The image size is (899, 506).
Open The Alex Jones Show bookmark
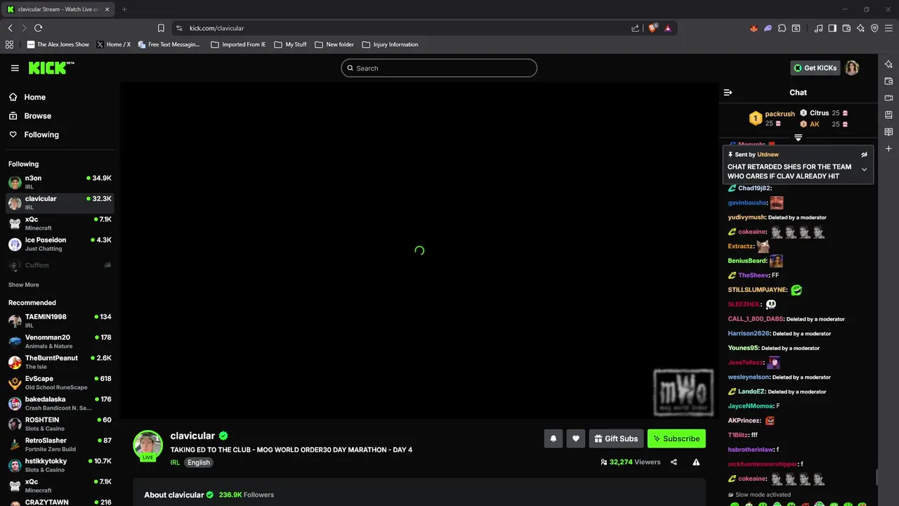[58, 44]
